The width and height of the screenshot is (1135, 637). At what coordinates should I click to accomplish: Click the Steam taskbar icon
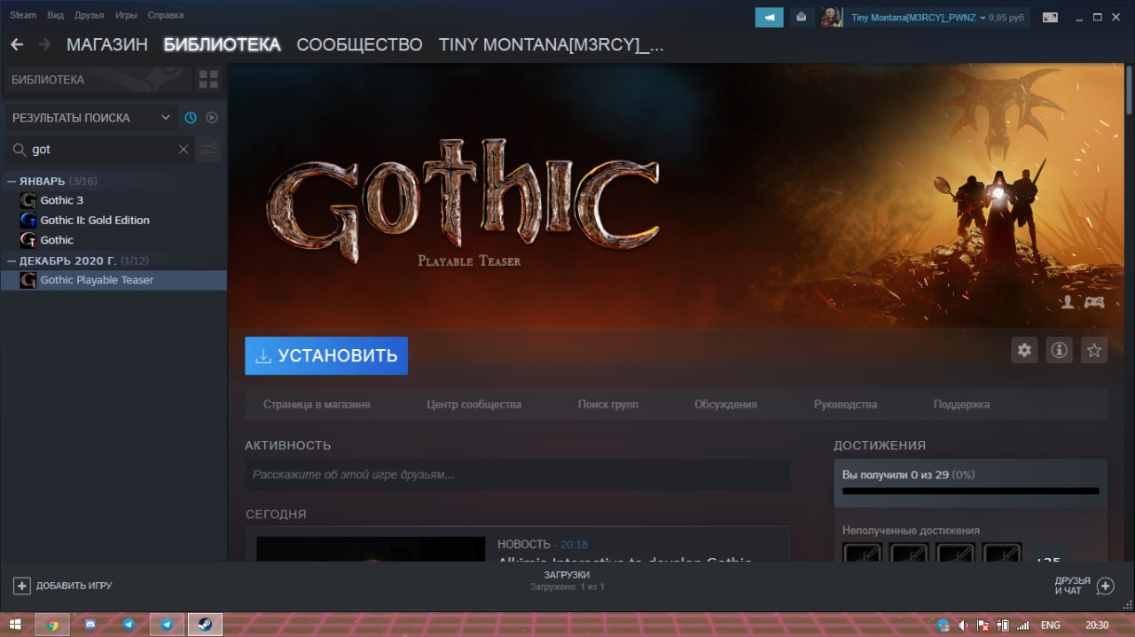pos(205,625)
